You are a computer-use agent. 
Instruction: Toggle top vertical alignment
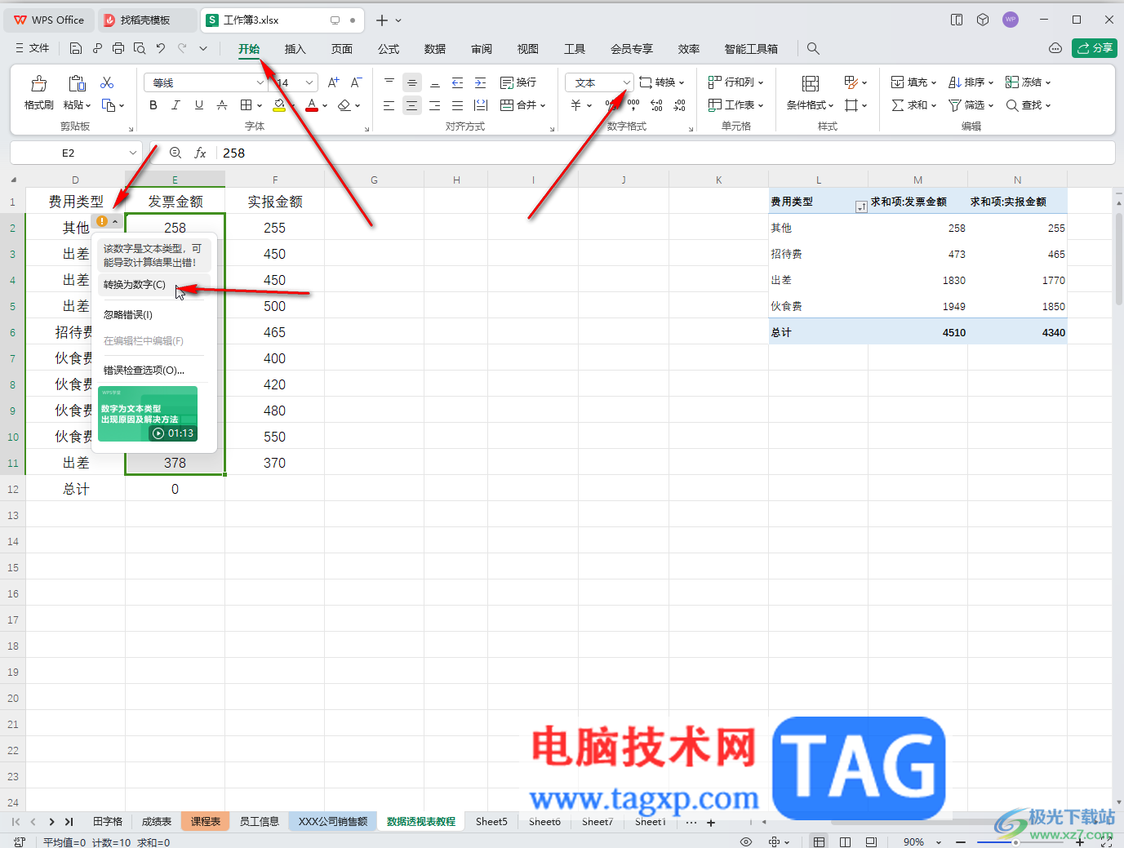[389, 82]
